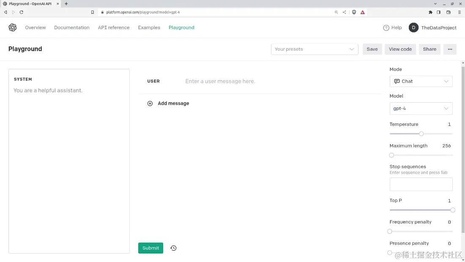The width and height of the screenshot is (465, 262).
Task: Click the OpenAI logo icon
Action: pos(12,27)
